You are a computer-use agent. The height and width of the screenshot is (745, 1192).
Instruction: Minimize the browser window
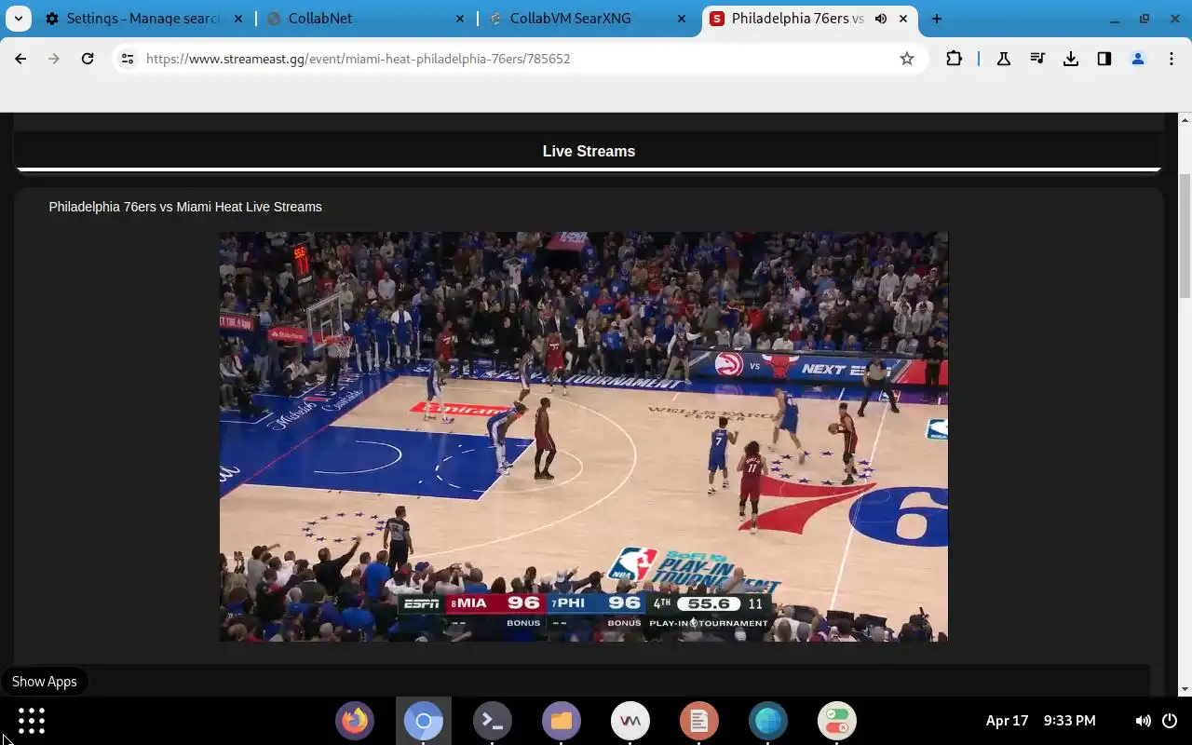pyautogui.click(x=1115, y=19)
